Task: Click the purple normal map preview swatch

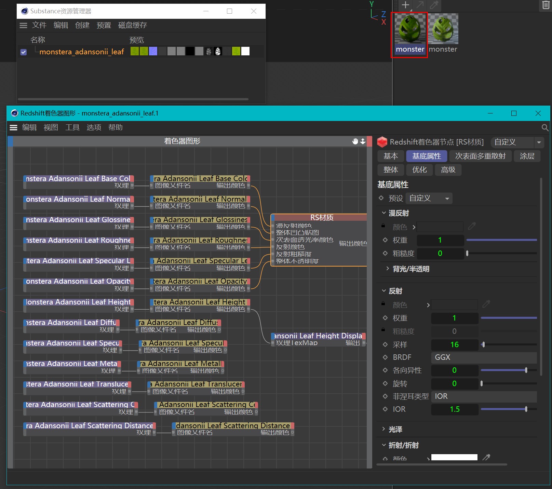Action: [153, 51]
